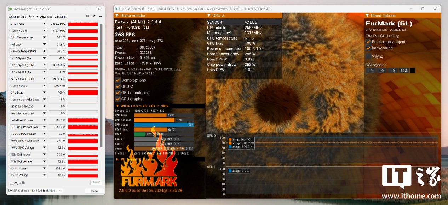Screen dimensions: 448x205
Task: Close the FurMark window with X
Action: (435, 9)
